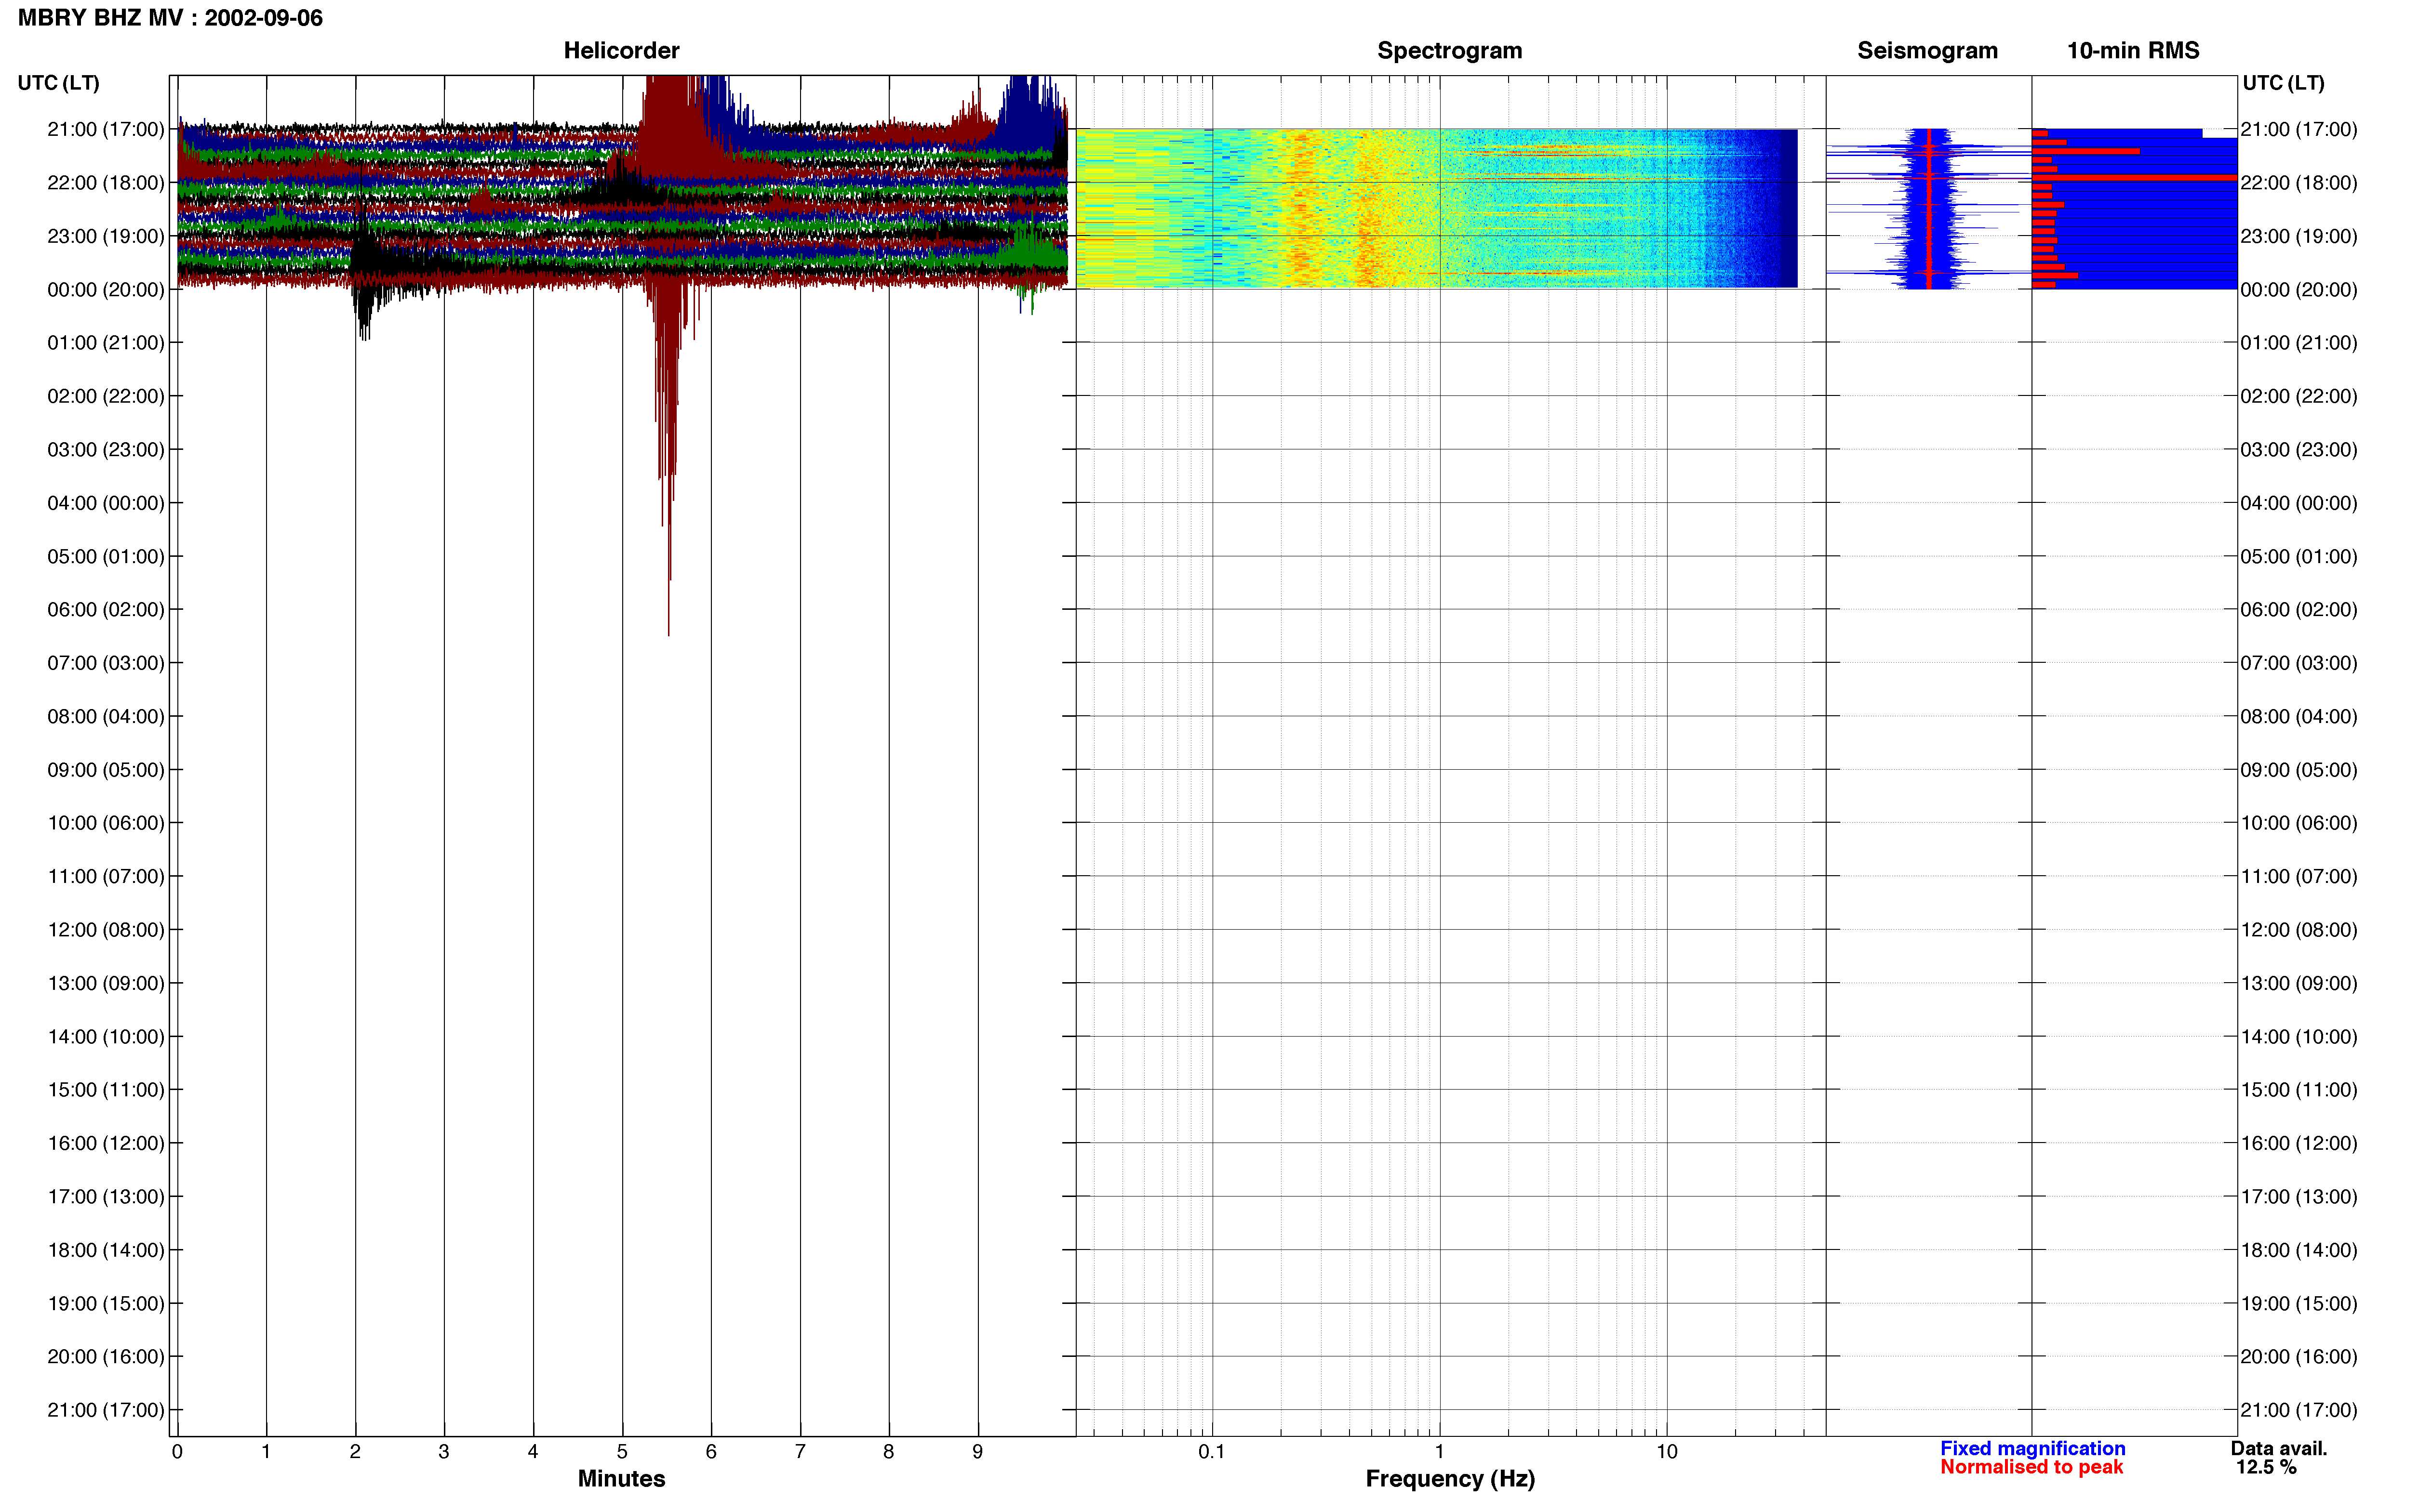Click the '12.5 %' availability value

2266,1467
